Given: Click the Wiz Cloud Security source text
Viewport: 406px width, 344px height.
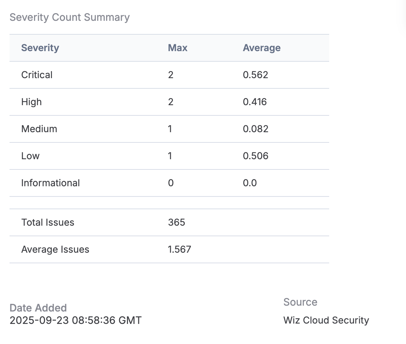Looking at the screenshot, I should (x=326, y=320).
